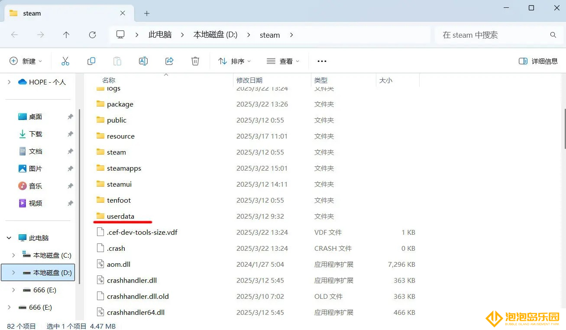
Task: Open the 查看 (View) dropdown
Action: tap(283, 61)
